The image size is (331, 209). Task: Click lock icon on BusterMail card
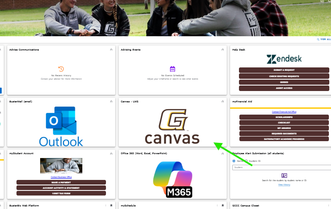point(111,102)
